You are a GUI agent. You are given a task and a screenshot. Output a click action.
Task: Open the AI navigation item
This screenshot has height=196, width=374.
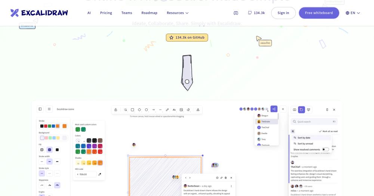coord(89,13)
